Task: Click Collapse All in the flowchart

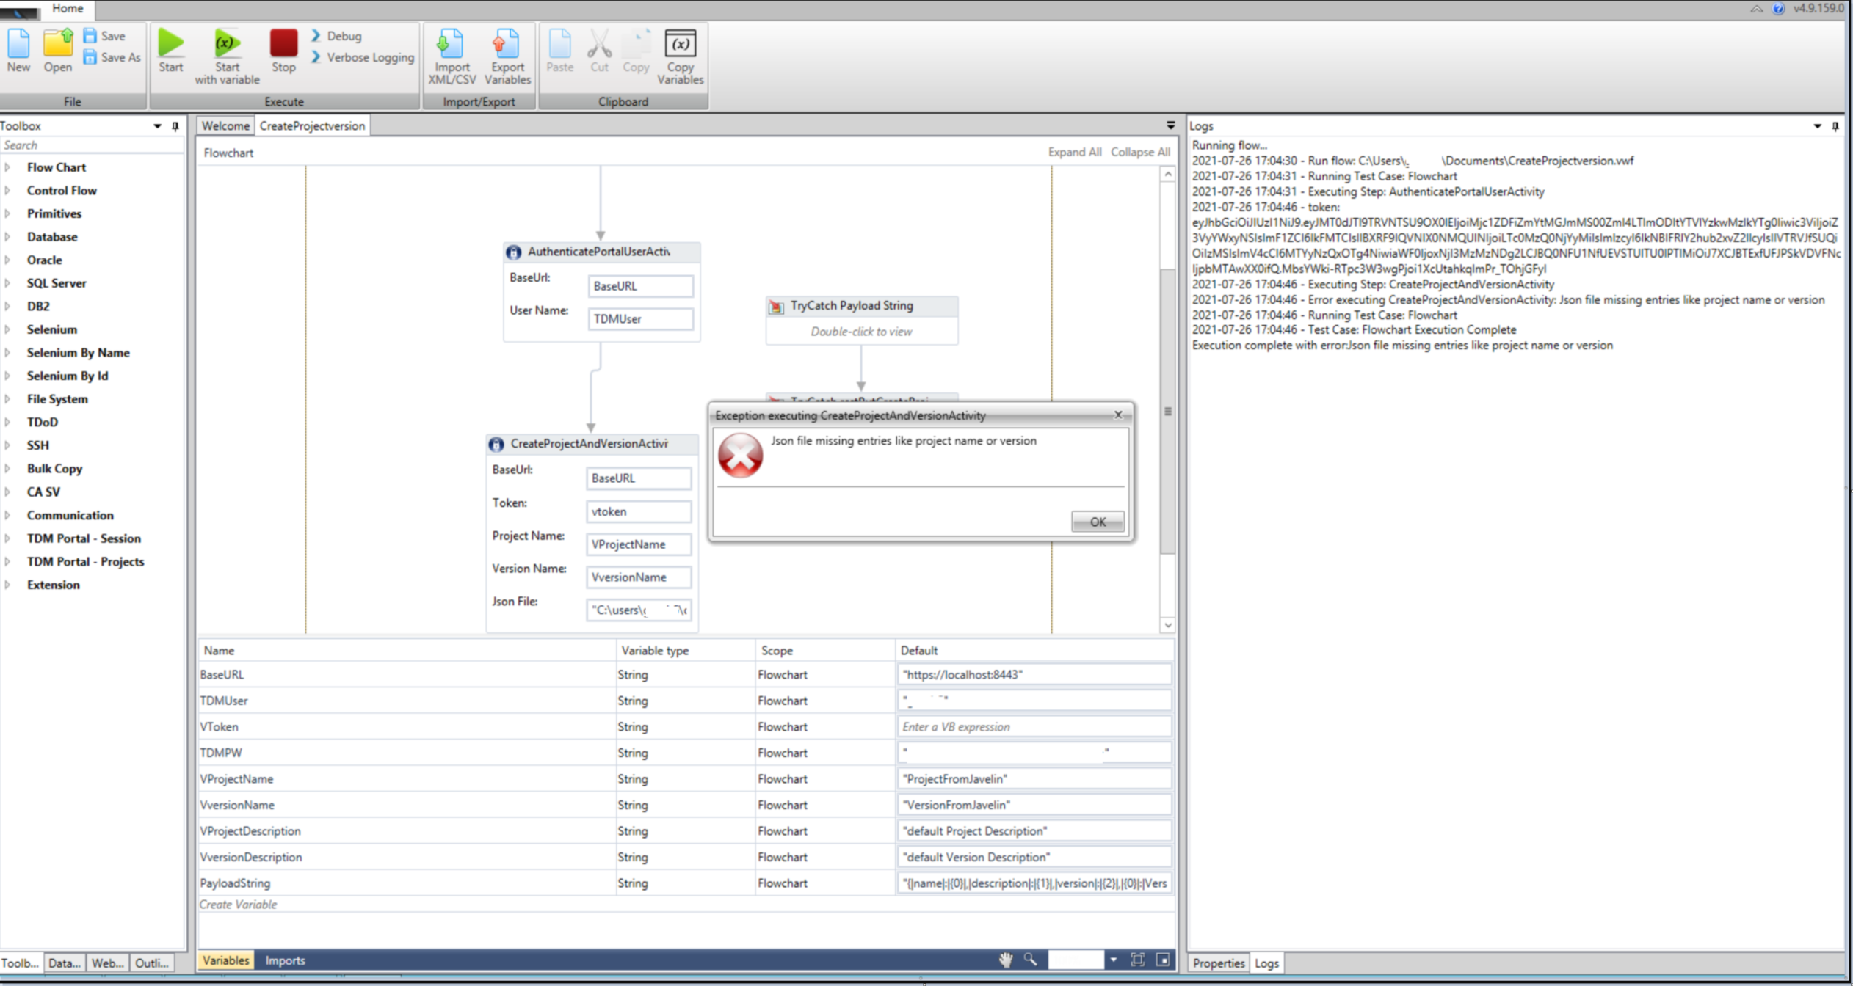Action: tap(1139, 152)
